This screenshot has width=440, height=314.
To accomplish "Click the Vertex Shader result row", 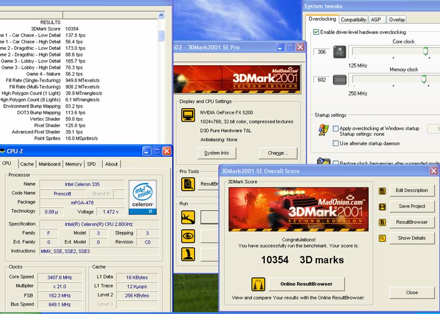I will click(x=56, y=119).
